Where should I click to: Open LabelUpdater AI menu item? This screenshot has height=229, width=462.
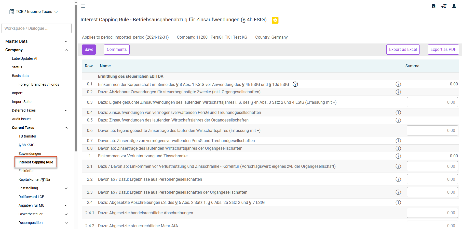pos(25,58)
